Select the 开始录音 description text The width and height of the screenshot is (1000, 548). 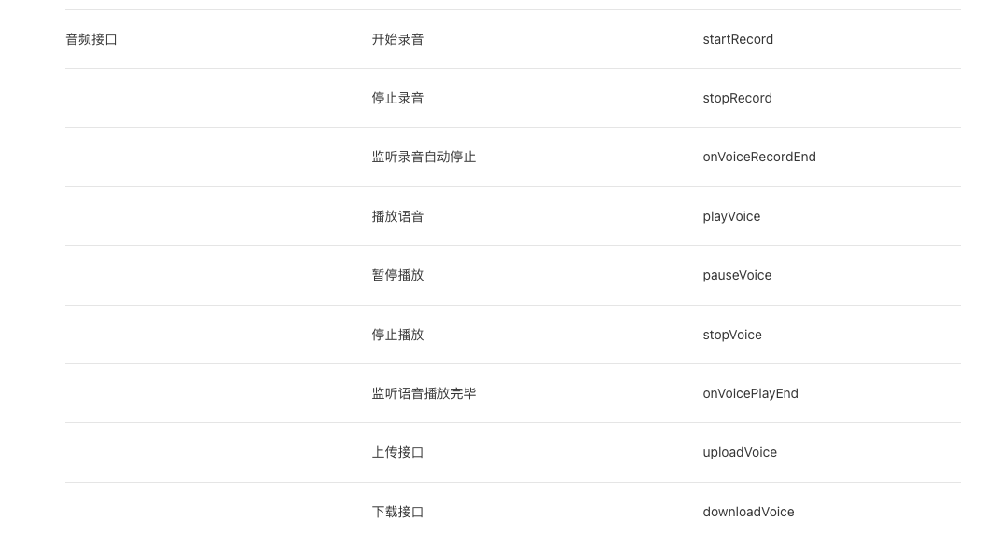point(397,39)
